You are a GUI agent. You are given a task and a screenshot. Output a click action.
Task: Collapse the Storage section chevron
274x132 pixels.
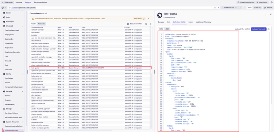tap(23, 109)
